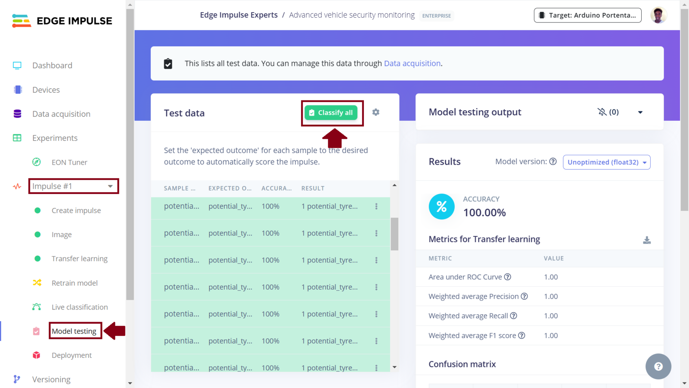
Task: Sort by SAMPLE column header
Action: tap(180, 188)
